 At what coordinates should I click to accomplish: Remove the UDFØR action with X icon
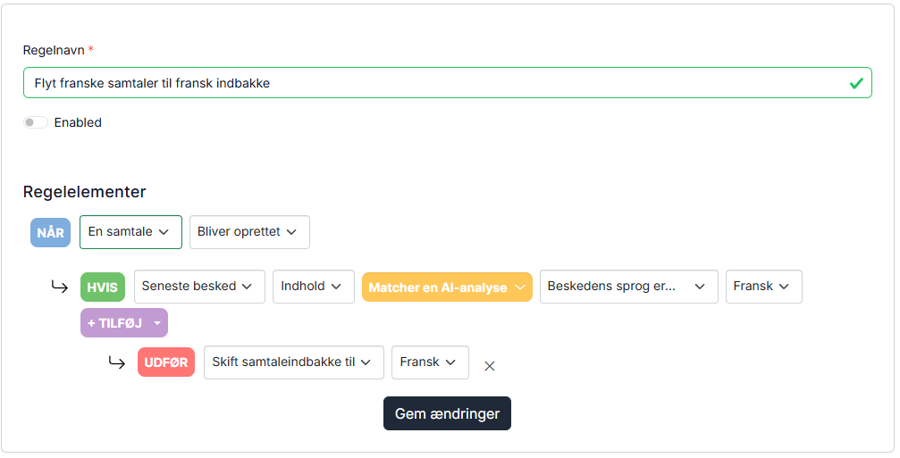[x=490, y=366]
